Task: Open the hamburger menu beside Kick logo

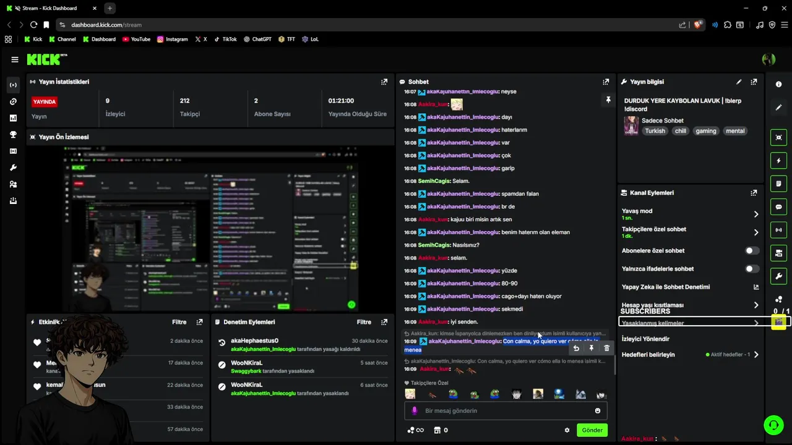Action: pyautogui.click(x=15, y=59)
